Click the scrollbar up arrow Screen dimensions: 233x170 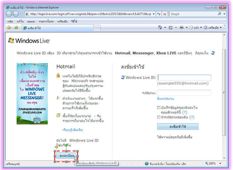click(x=224, y=35)
